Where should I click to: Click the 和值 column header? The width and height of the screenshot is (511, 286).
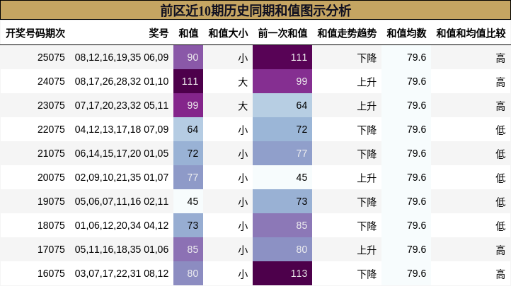point(188,33)
